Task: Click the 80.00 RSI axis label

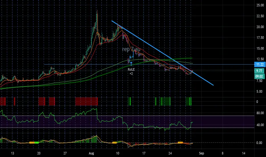Action: click(x=260, y=113)
